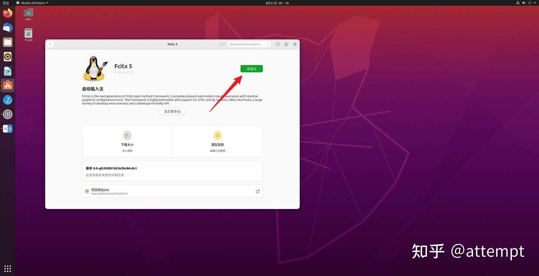Open the 活动 menu in the top bar
This screenshot has width=539, height=276.
5,3
